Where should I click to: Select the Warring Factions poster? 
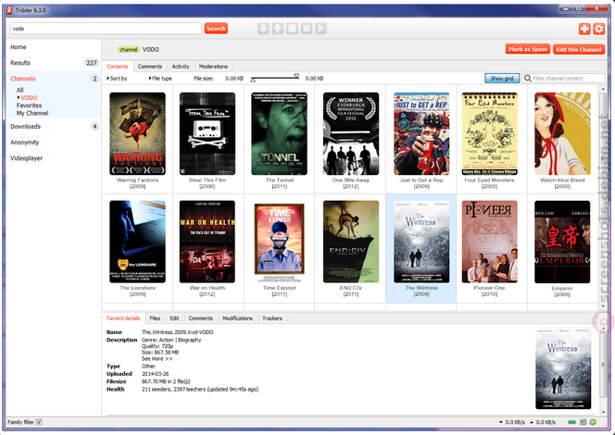[x=137, y=133]
